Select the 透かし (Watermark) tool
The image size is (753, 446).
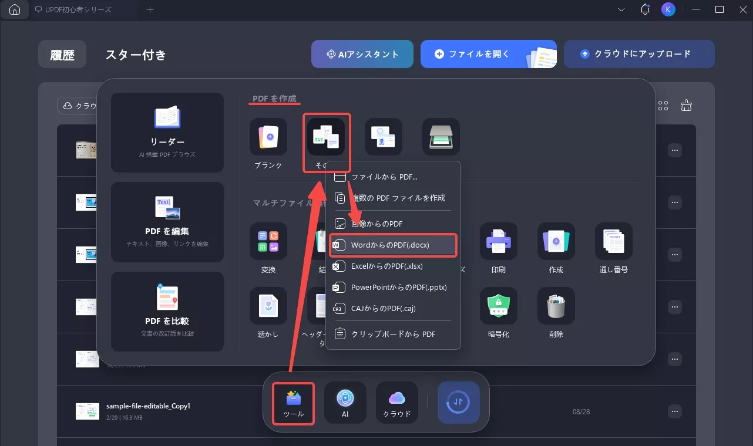(x=268, y=306)
